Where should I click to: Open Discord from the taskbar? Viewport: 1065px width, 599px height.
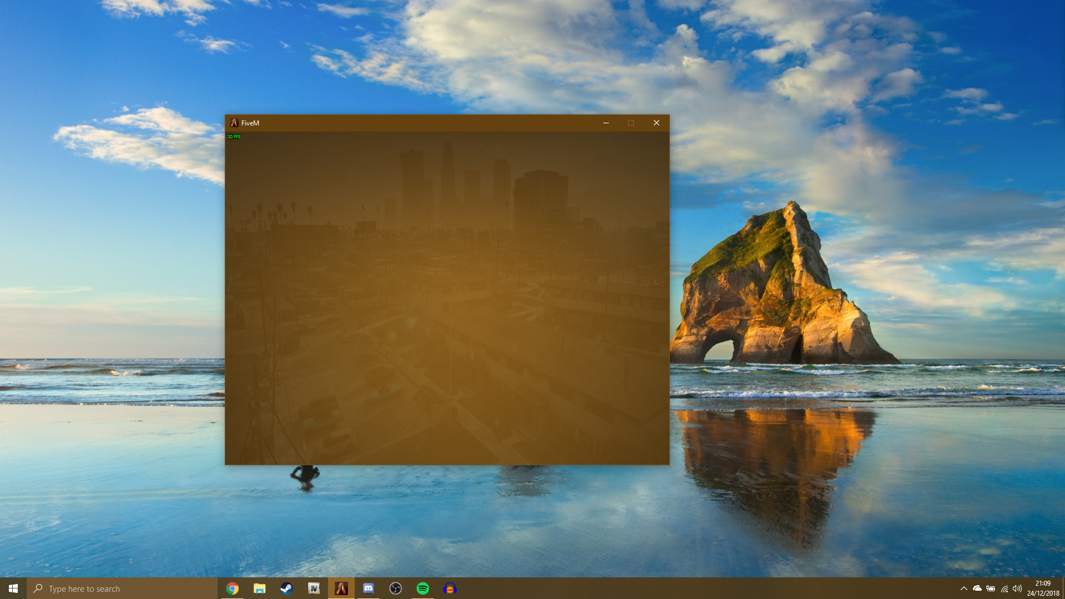tap(368, 588)
